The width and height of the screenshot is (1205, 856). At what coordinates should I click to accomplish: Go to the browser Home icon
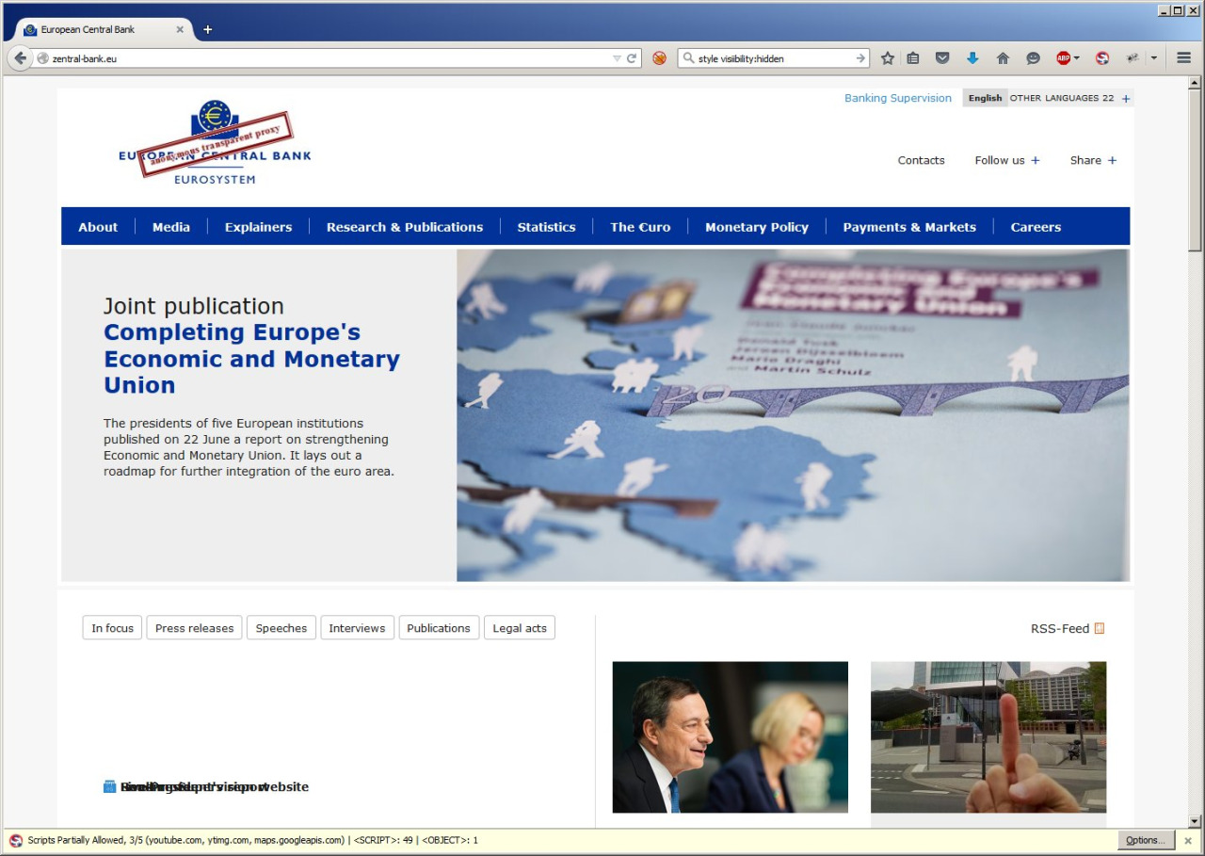[1003, 58]
